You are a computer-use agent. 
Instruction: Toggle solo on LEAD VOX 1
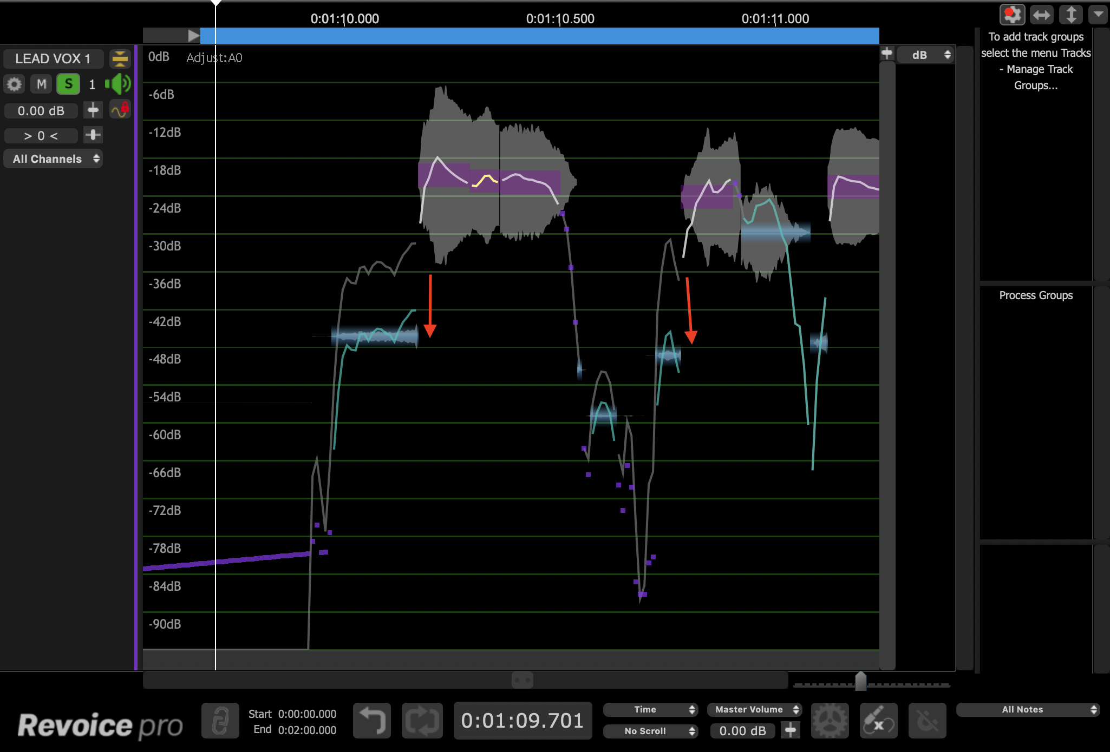[68, 84]
